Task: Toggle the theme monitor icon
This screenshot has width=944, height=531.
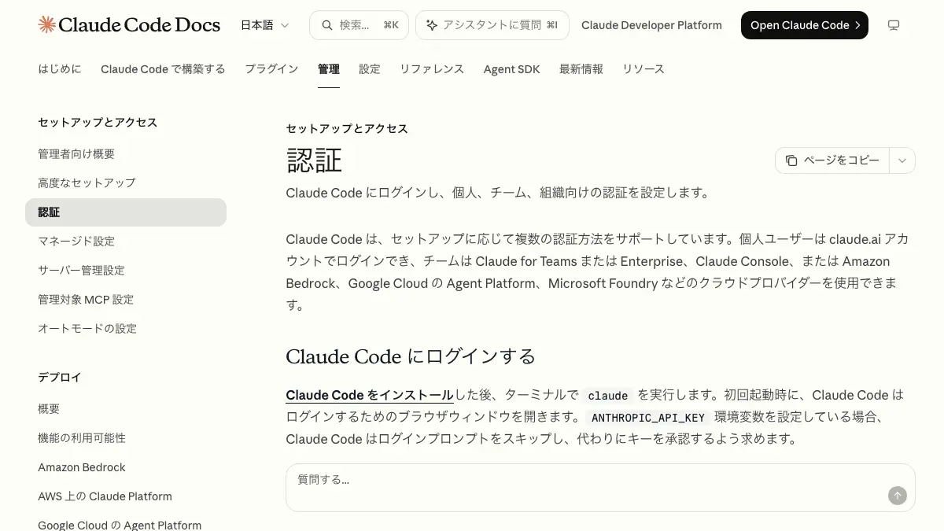Action: pyautogui.click(x=894, y=25)
